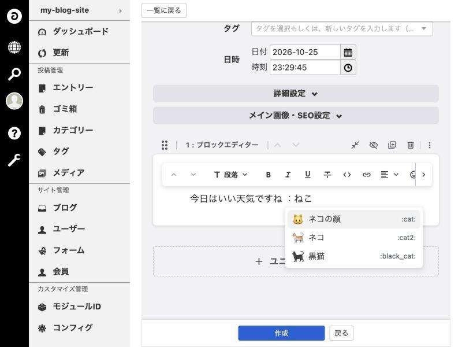Screen dimensions: 462x347
Task: Open コンフィグ in the sidebar
Action: 80,328
